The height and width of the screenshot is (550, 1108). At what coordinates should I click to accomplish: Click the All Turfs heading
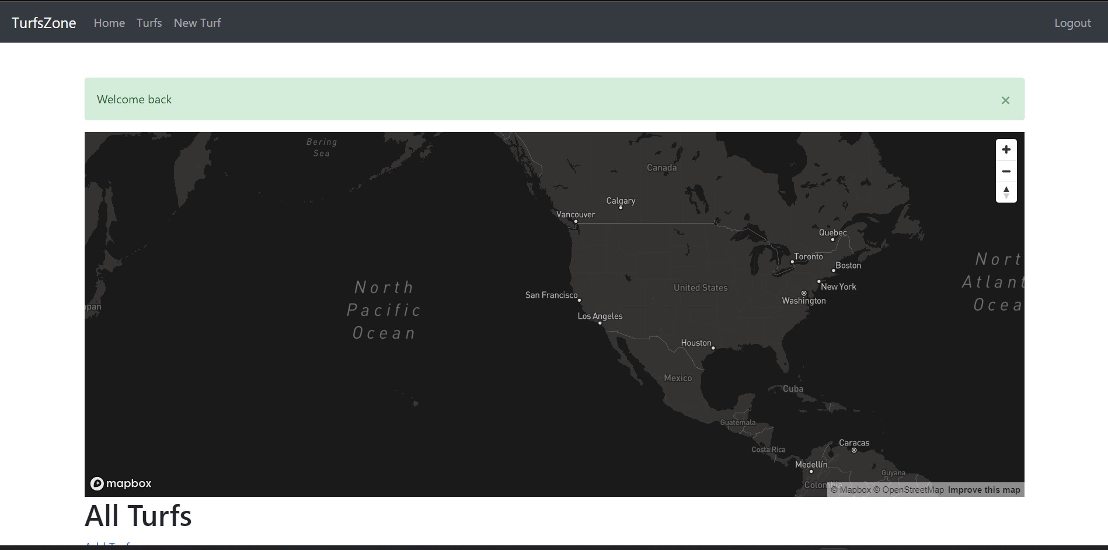(138, 516)
